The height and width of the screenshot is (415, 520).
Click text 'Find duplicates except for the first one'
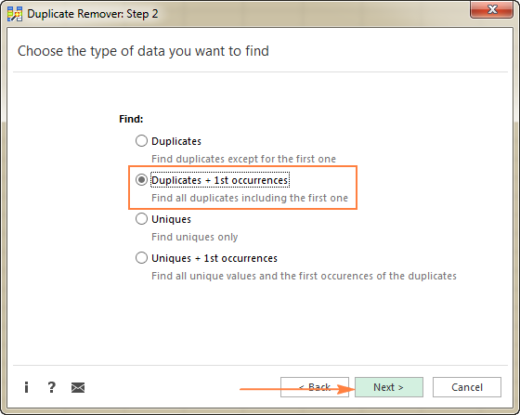(243, 159)
